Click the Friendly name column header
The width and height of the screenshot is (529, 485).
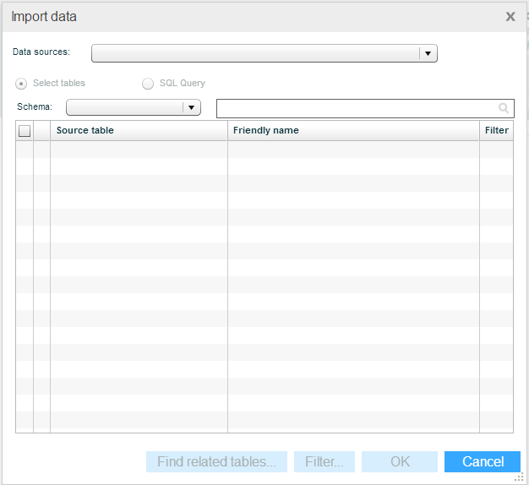pyautogui.click(x=353, y=131)
